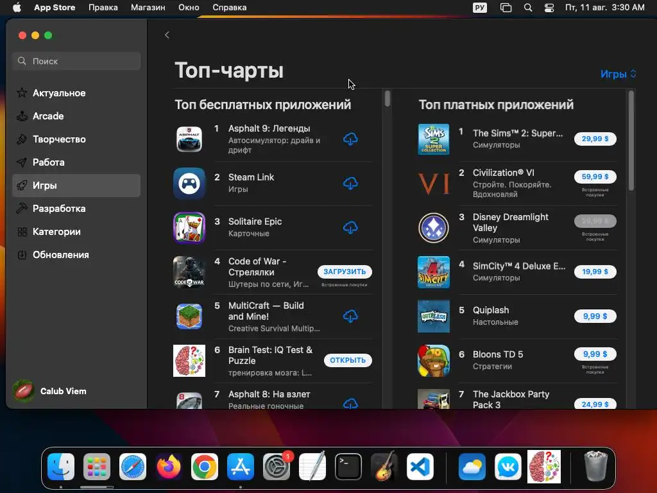657x493 pixels.
Task: Switch input language РУ indicator
Action: (x=480, y=8)
